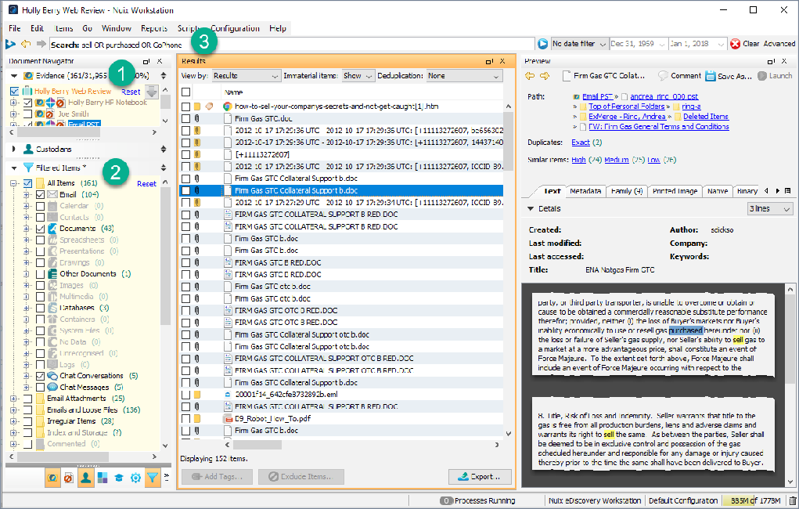Click the trash can icon in status bar

[x=792, y=500]
